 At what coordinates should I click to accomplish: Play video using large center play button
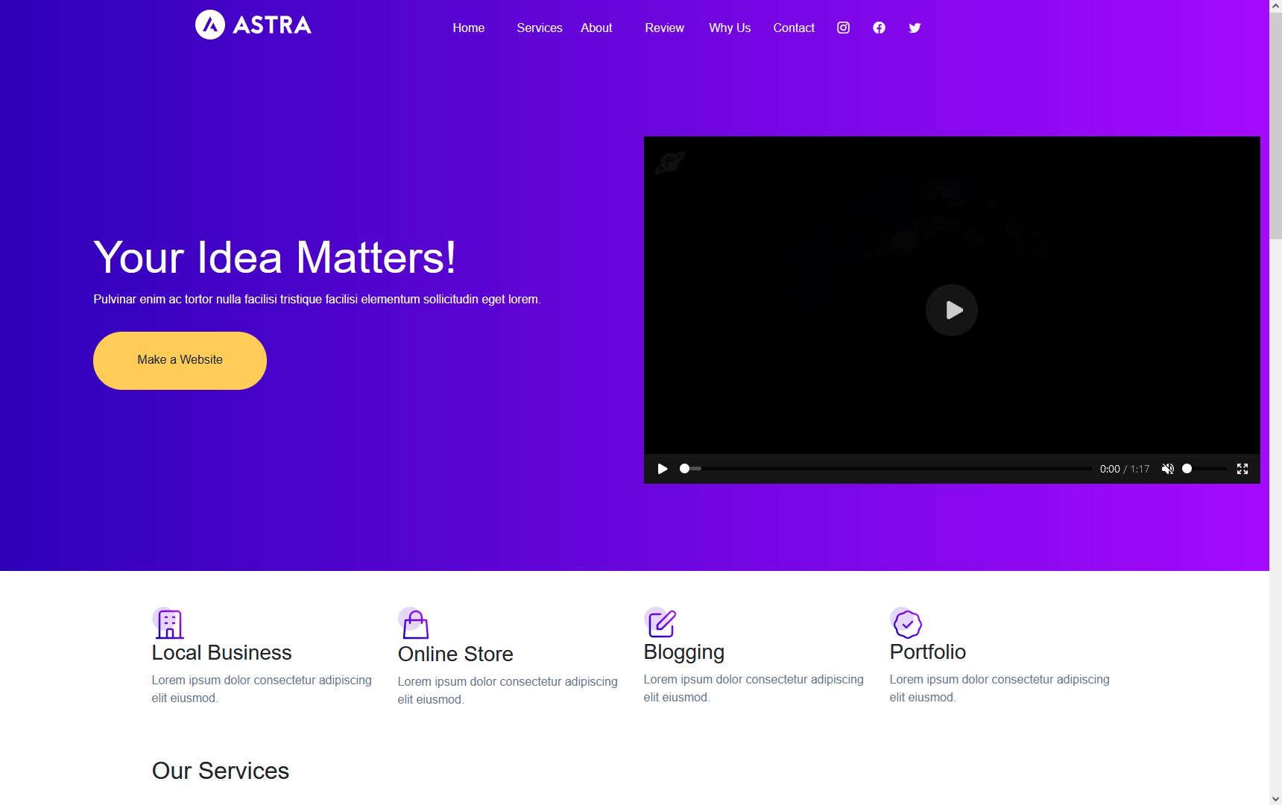[x=951, y=310]
